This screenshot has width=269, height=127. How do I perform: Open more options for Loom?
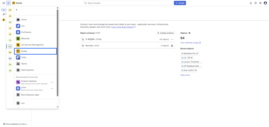coord(52,88)
